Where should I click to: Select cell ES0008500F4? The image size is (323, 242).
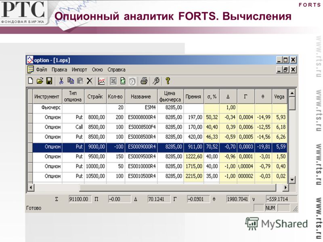[141, 127]
